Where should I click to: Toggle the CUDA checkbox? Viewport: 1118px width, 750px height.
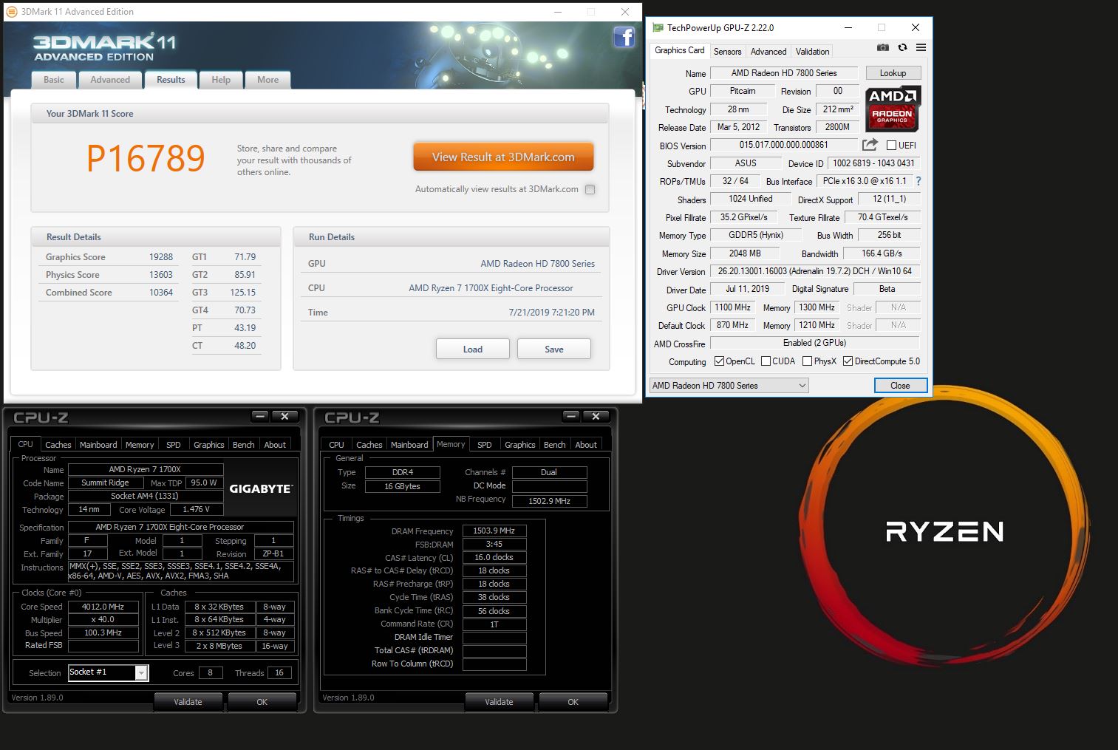766,361
